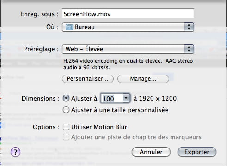227x166 pixels.
Task: Click the percentage combo box arrow
Action: pos(126,98)
